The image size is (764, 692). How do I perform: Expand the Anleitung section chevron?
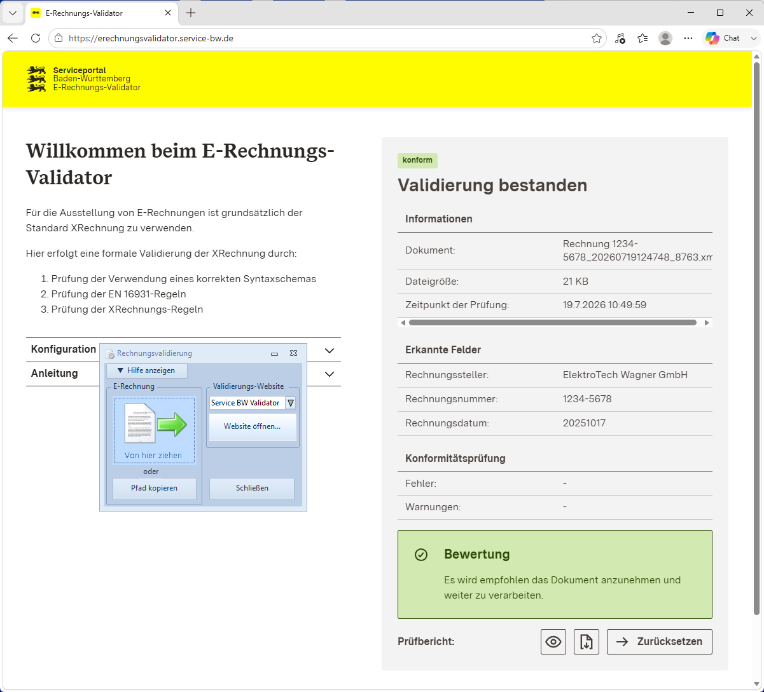tap(330, 374)
